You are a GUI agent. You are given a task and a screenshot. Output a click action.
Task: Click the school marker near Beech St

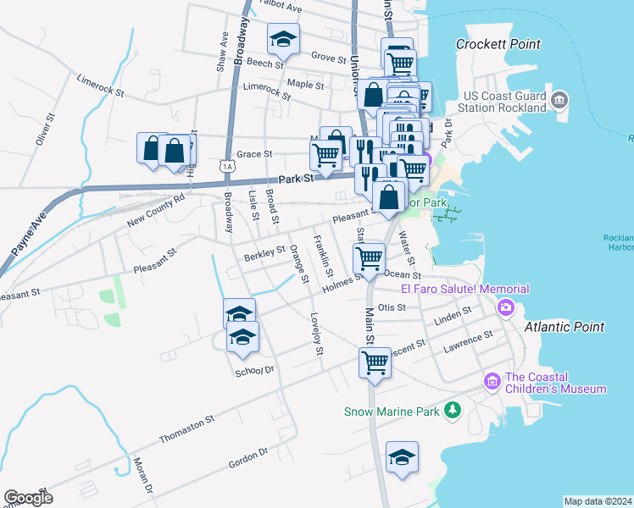[285, 39]
